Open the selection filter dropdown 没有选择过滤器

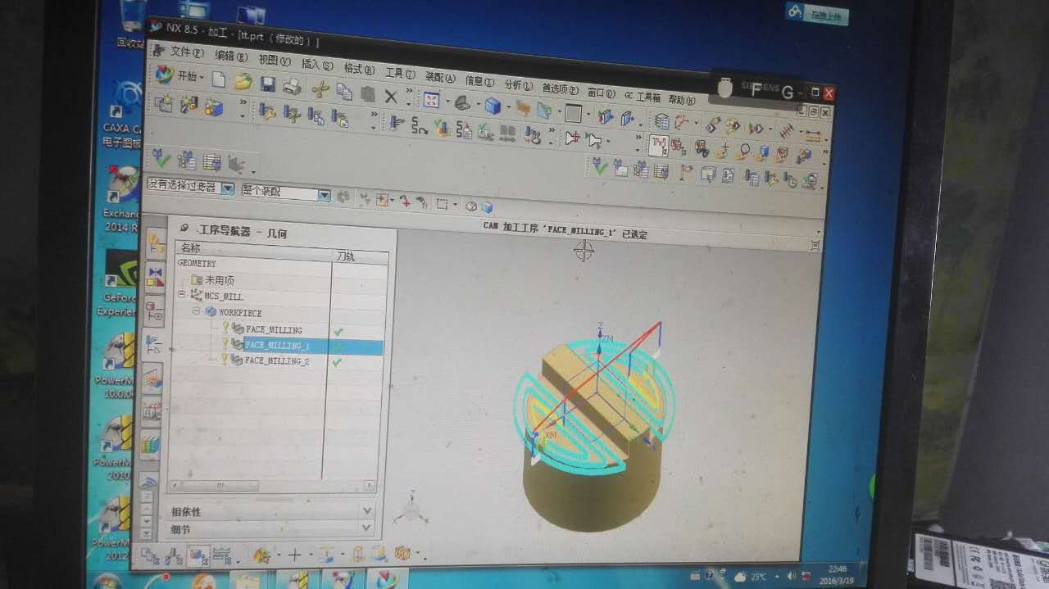click(190, 188)
